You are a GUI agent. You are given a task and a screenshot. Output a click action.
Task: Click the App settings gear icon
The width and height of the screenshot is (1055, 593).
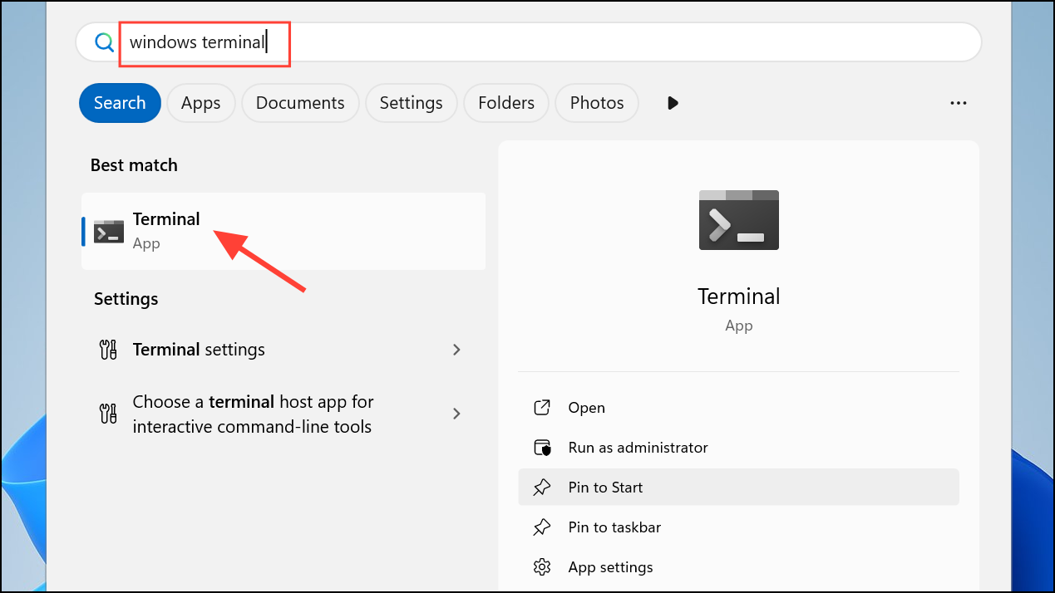tap(542, 567)
